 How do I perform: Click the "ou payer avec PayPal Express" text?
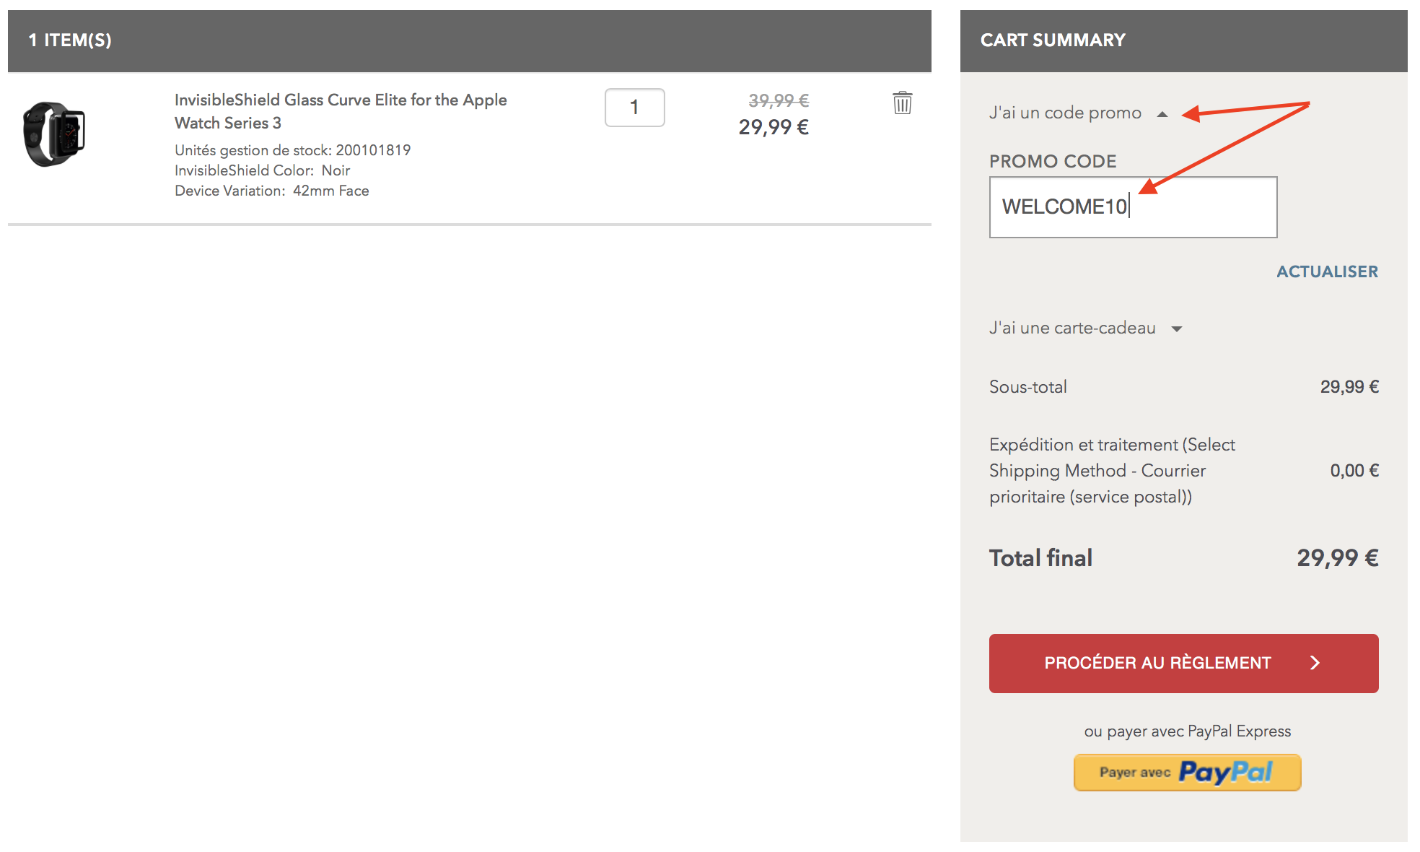point(1187,731)
